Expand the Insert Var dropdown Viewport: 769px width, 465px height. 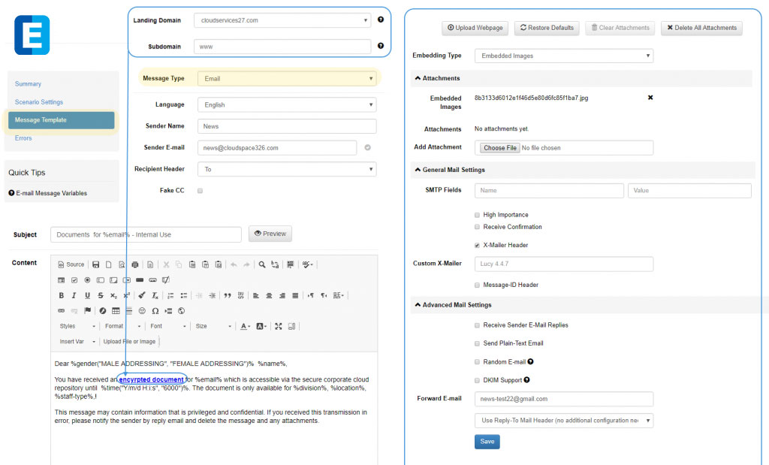coord(77,342)
